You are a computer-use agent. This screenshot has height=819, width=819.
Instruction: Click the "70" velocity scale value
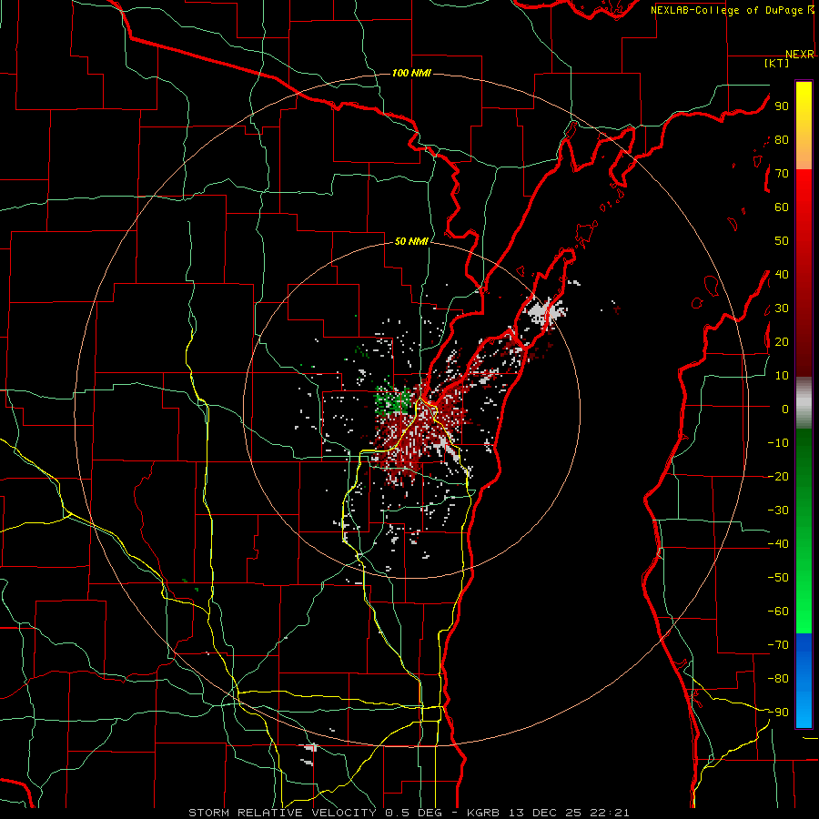[782, 174]
